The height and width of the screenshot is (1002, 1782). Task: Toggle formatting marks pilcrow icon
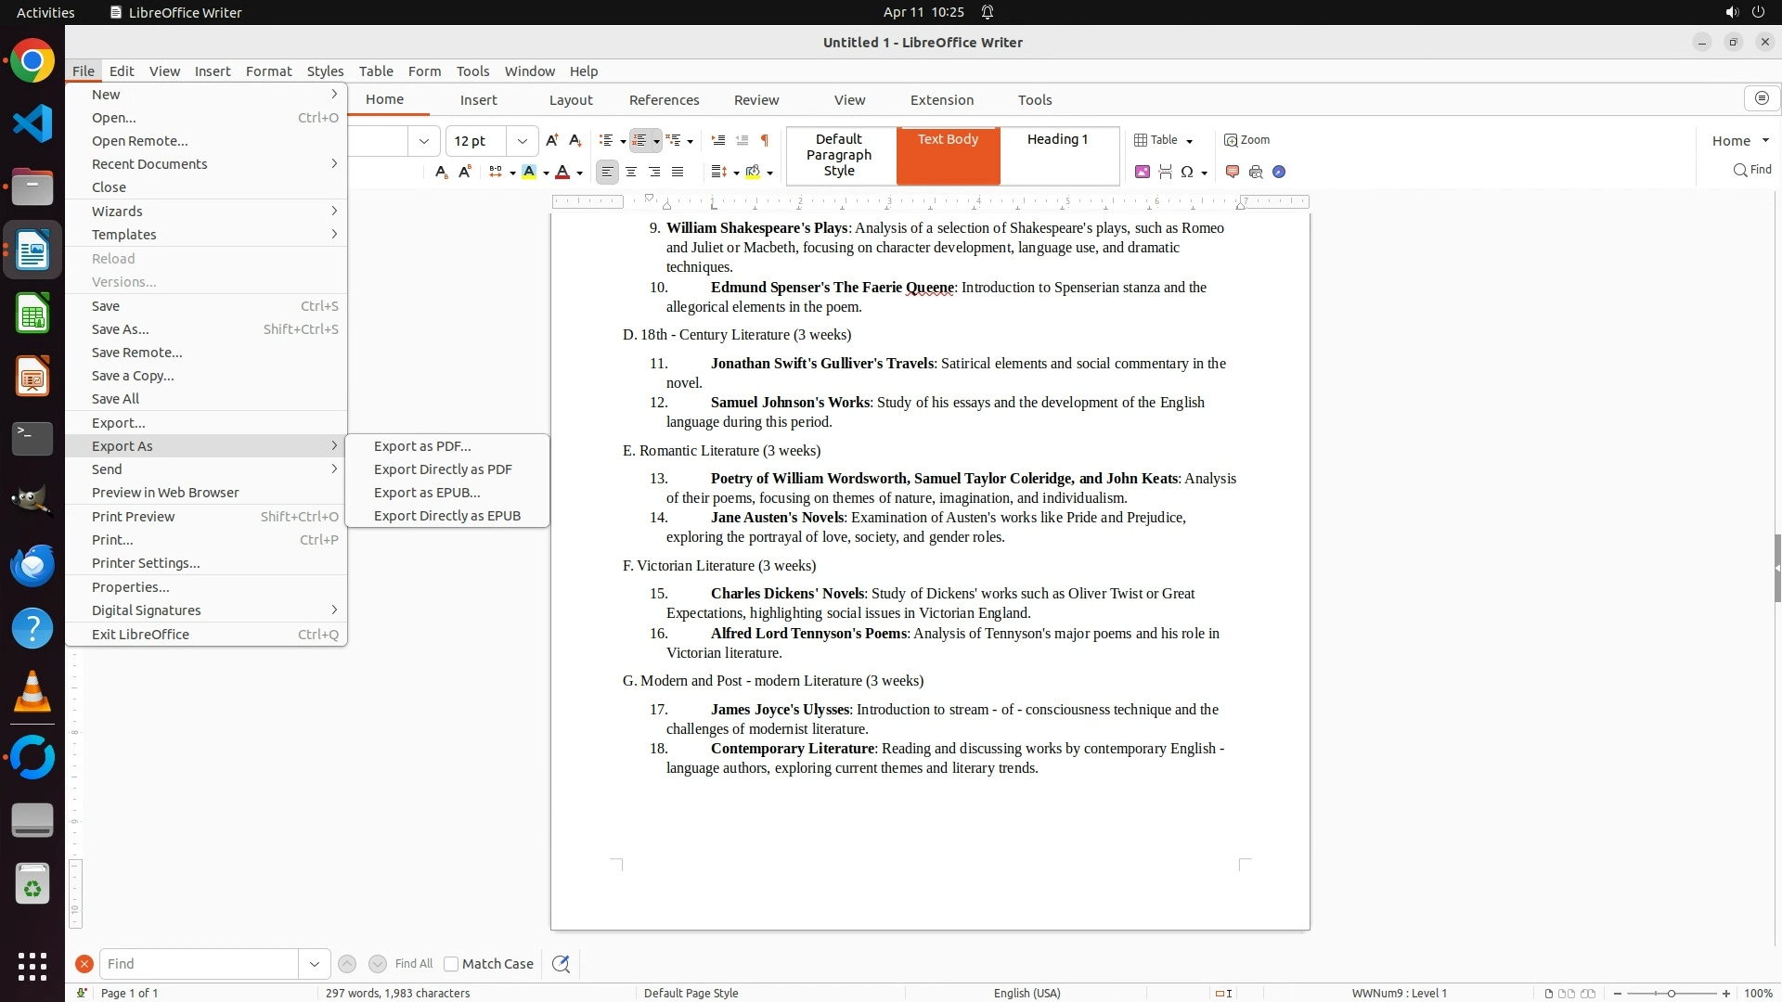pos(765,140)
